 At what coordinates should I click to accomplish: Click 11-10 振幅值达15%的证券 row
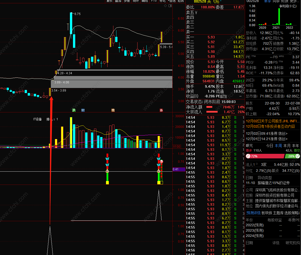tap(268, 183)
